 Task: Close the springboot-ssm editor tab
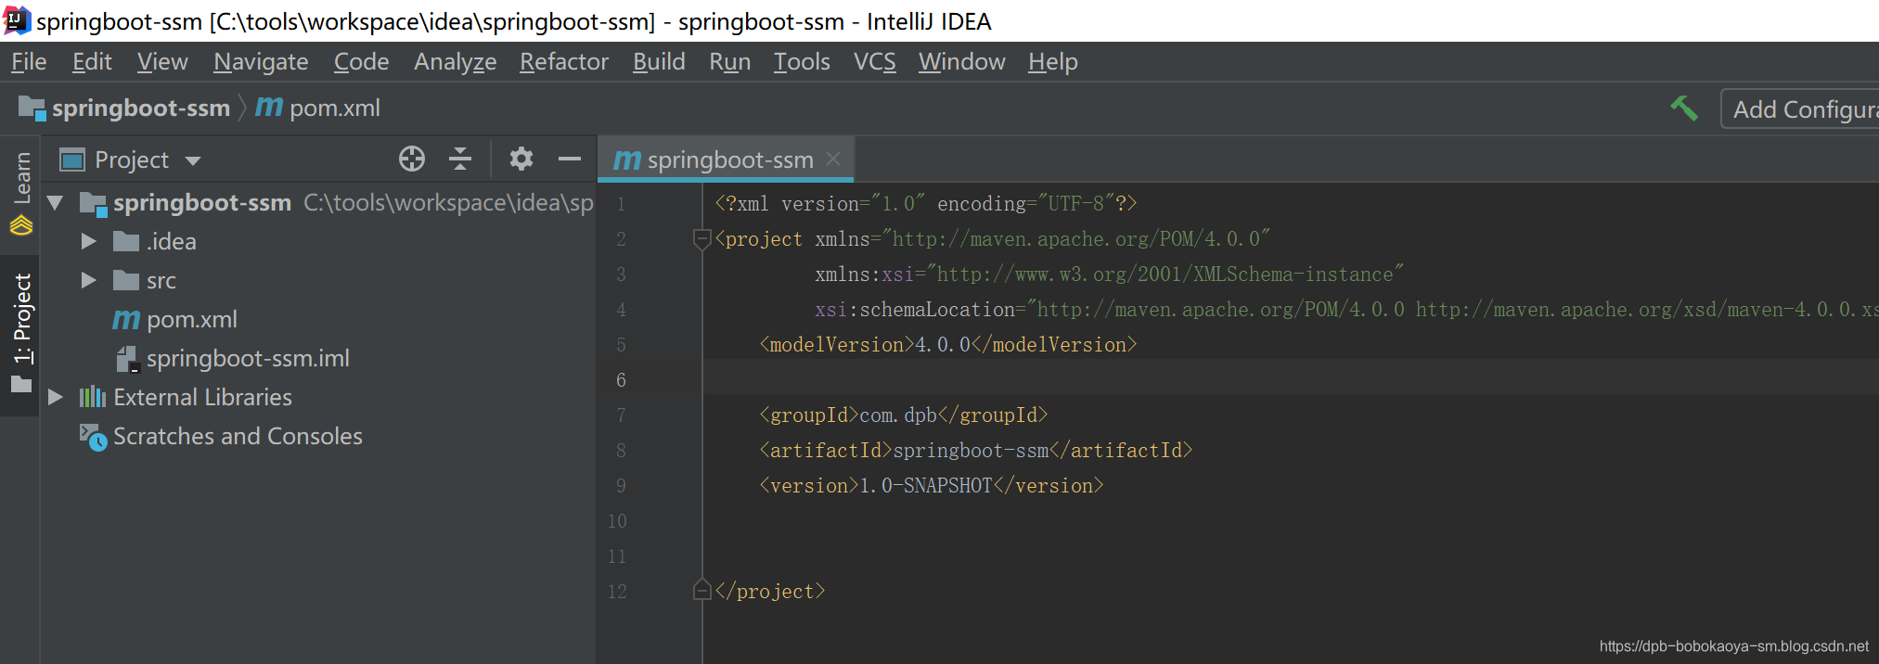[x=833, y=159]
